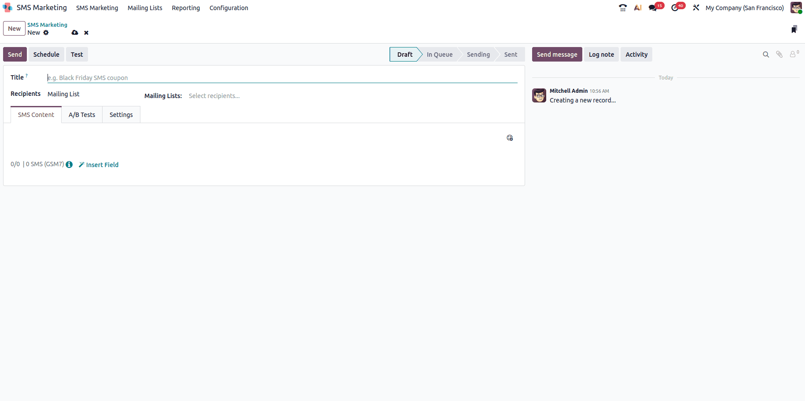The image size is (805, 401).
Task: Click the SMS pricing information icon
Action: pos(69,164)
